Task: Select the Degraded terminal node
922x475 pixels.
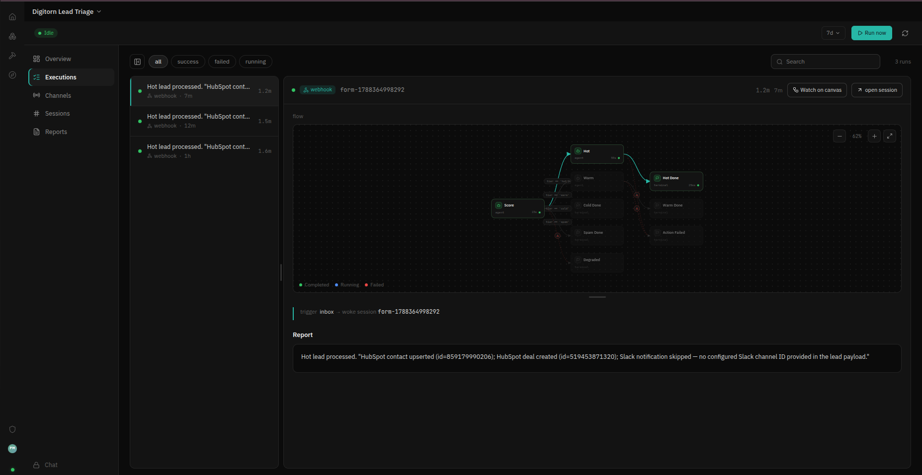Action: [597, 263]
